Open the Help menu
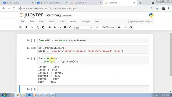172x97 pixels. [98, 22]
